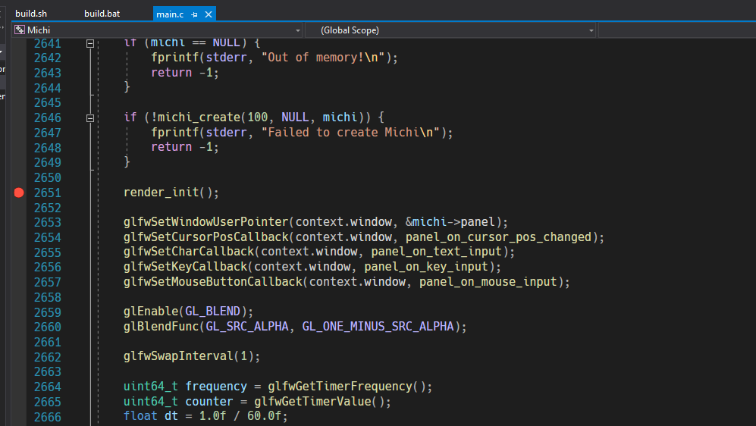
Task: Click line number 2653
Action: pos(47,222)
